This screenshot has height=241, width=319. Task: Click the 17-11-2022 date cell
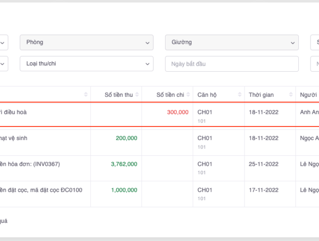tap(264, 190)
